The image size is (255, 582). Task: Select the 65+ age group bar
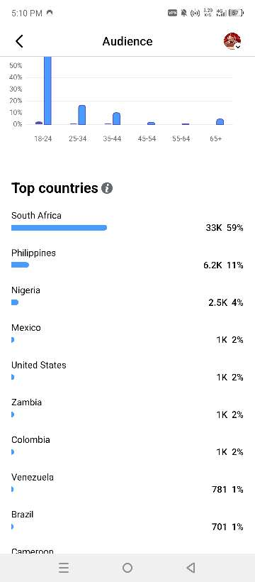tap(220, 122)
